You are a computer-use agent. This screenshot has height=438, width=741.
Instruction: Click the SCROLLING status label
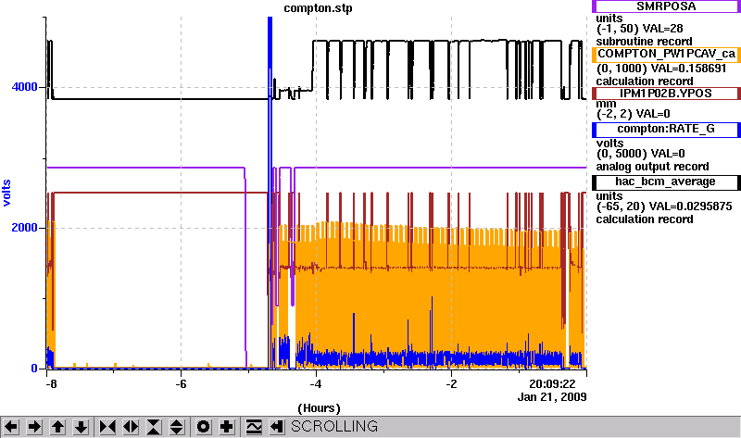click(x=334, y=427)
